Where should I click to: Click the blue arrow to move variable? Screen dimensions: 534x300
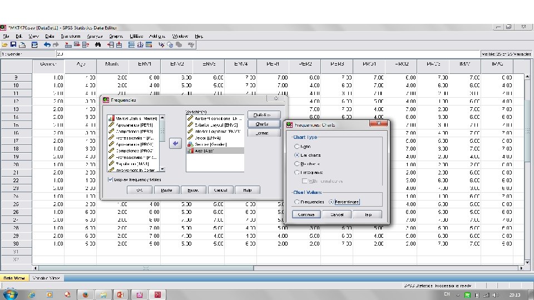pos(175,143)
